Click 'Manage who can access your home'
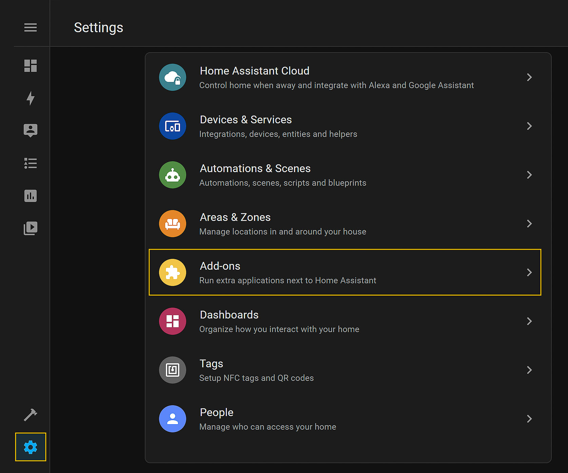The height and width of the screenshot is (473, 568). click(x=268, y=427)
